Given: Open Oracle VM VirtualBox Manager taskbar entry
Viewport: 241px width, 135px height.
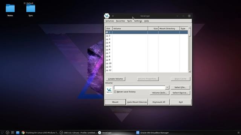Looking at the screenshot, I should coord(153,133).
